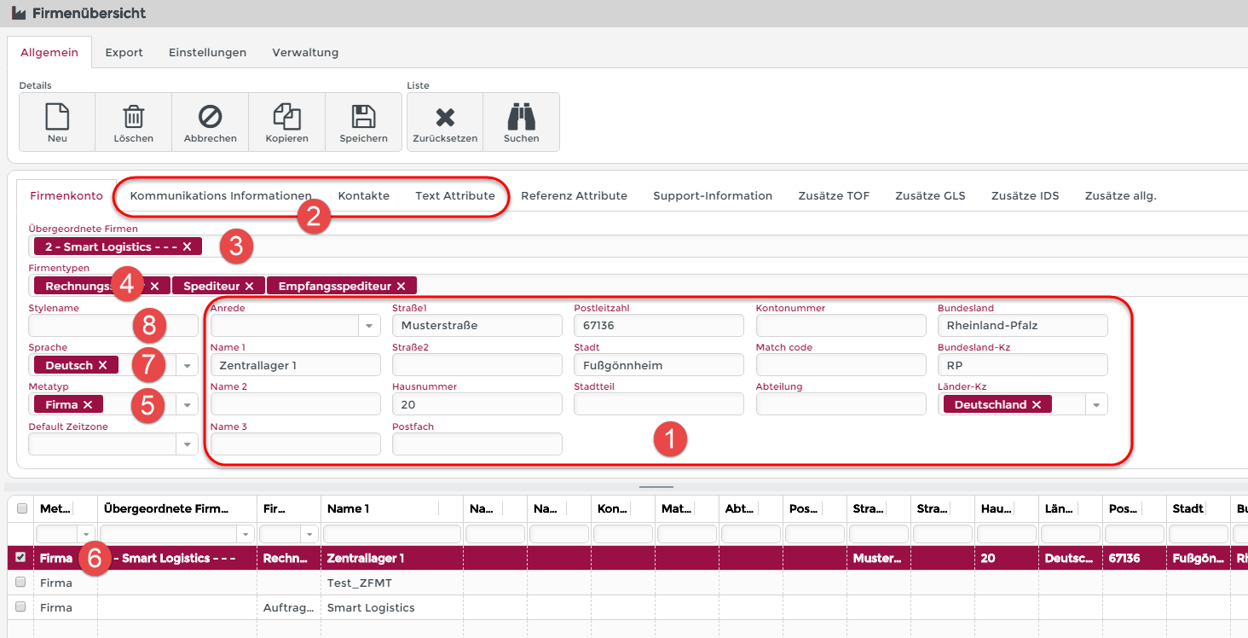Screen dimensions: 1248x638
Task: Click the Straße1 field with Musterstraße
Action: click(x=477, y=326)
